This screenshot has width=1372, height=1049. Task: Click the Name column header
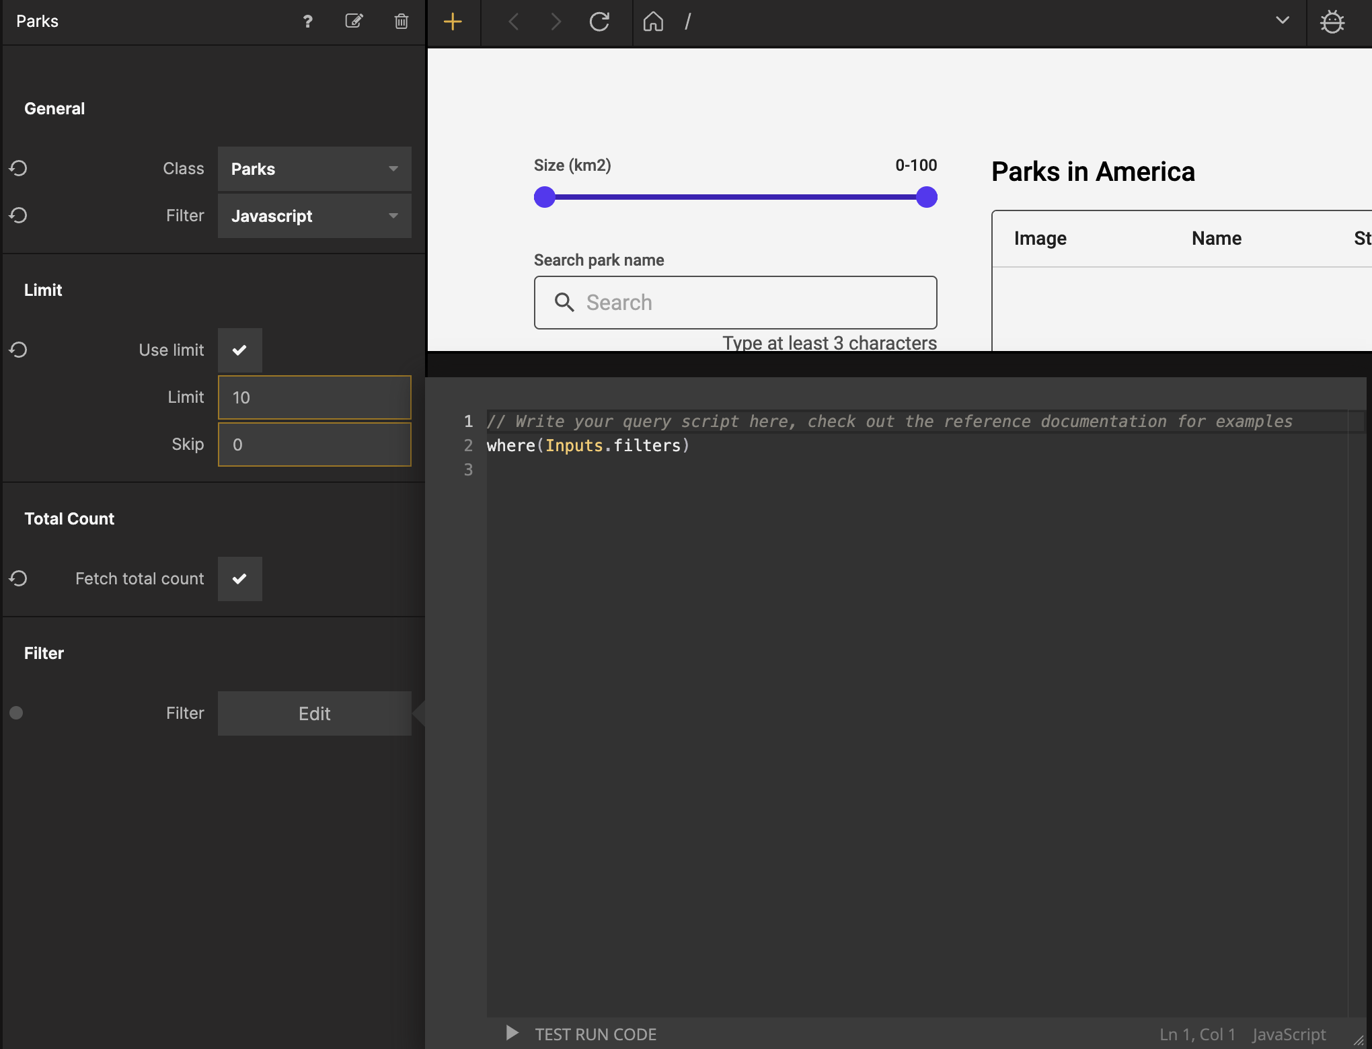(1217, 238)
